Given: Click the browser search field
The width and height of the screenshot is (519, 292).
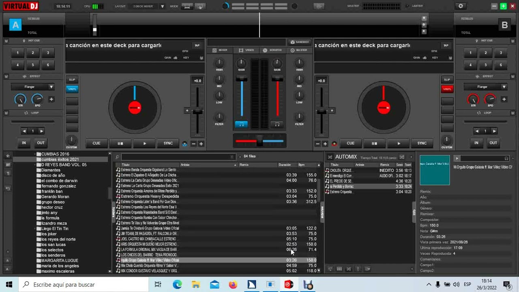Looking at the screenshot, I should tap(178, 157).
